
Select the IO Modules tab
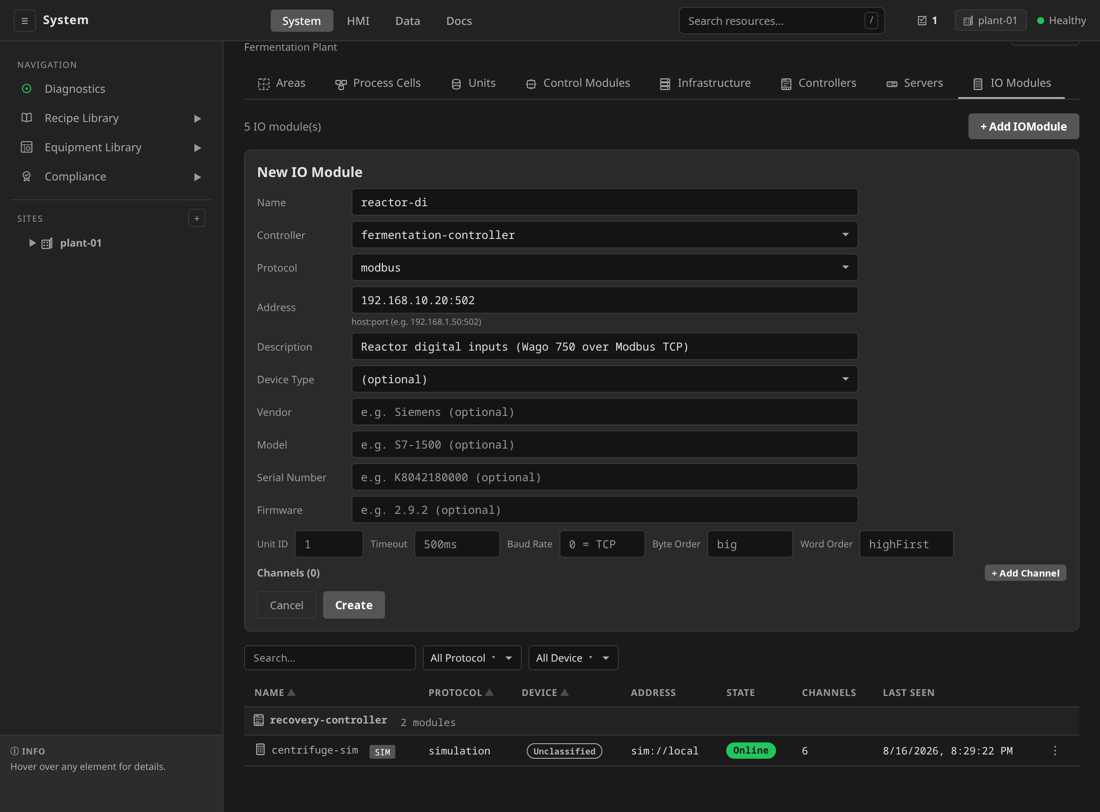[x=1011, y=83]
